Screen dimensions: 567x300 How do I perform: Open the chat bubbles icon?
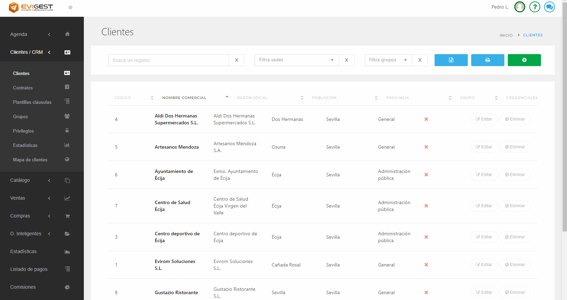(549, 7)
